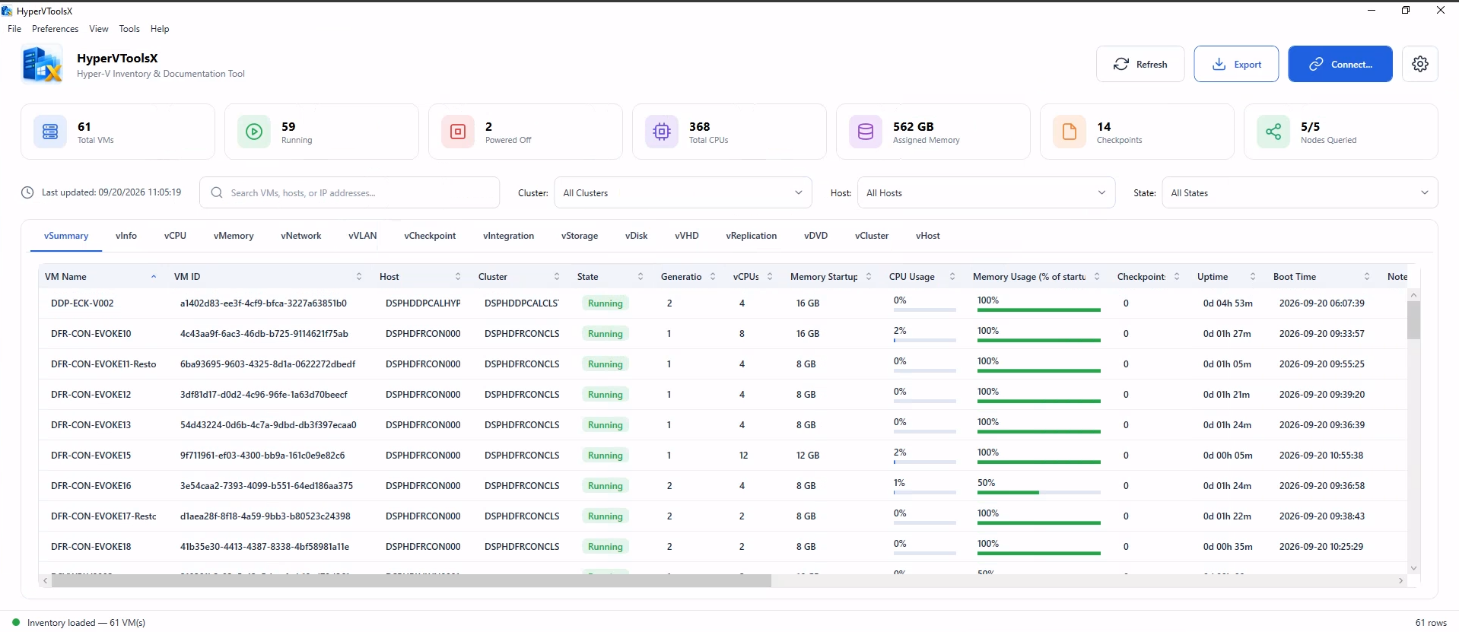Click the Nodes Queried share icon
This screenshot has height=632, width=1459.
coord(1273,132)
